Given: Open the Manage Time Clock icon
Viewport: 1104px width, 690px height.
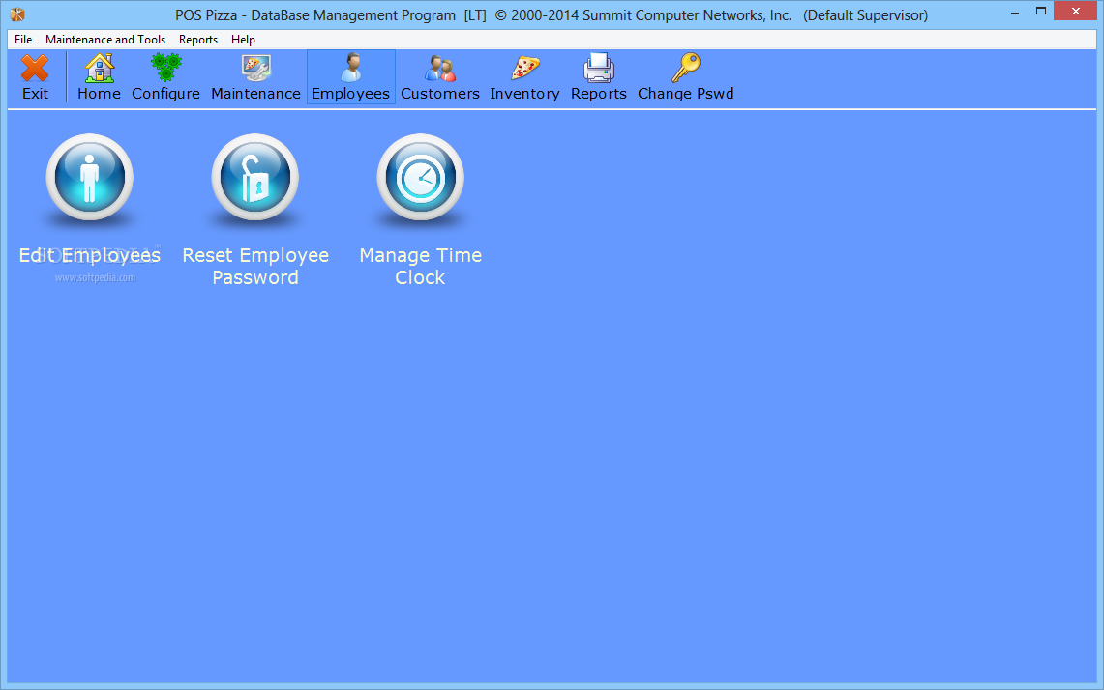Looking at the screenshot, I should click(x=420, y=178).
